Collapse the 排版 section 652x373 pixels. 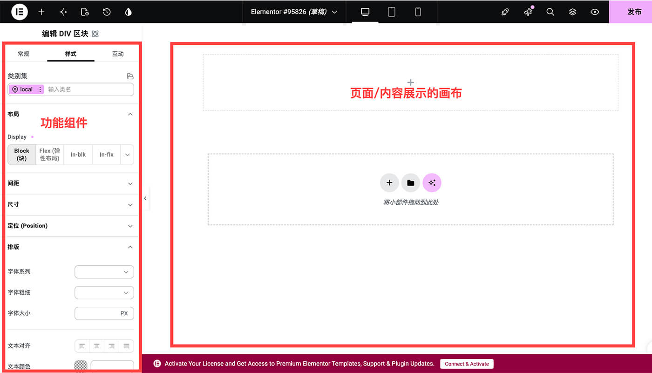pos(71,247)
